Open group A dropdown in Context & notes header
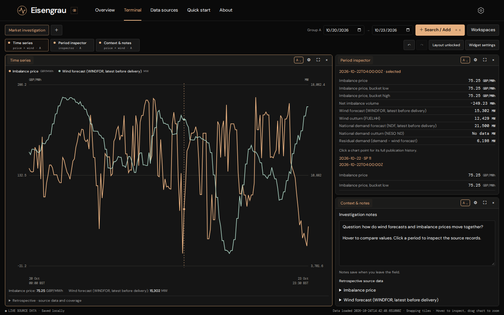Screen dimensions: 504x315 [x=465, y=203]
